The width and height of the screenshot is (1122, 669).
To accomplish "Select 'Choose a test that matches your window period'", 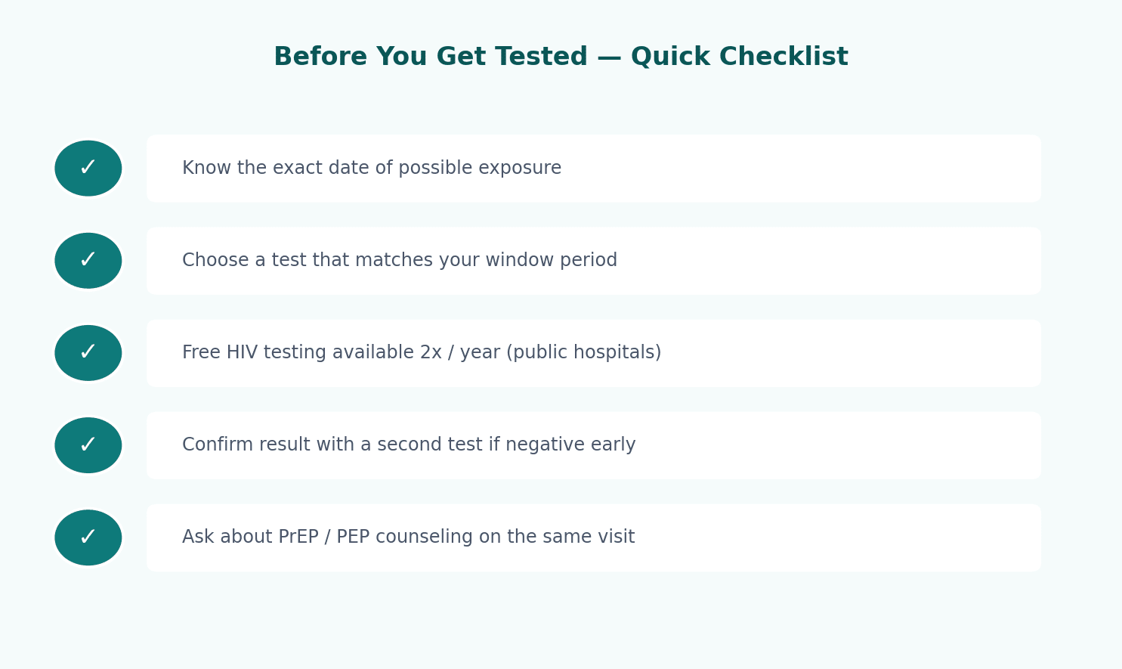I will click(594, 261).
